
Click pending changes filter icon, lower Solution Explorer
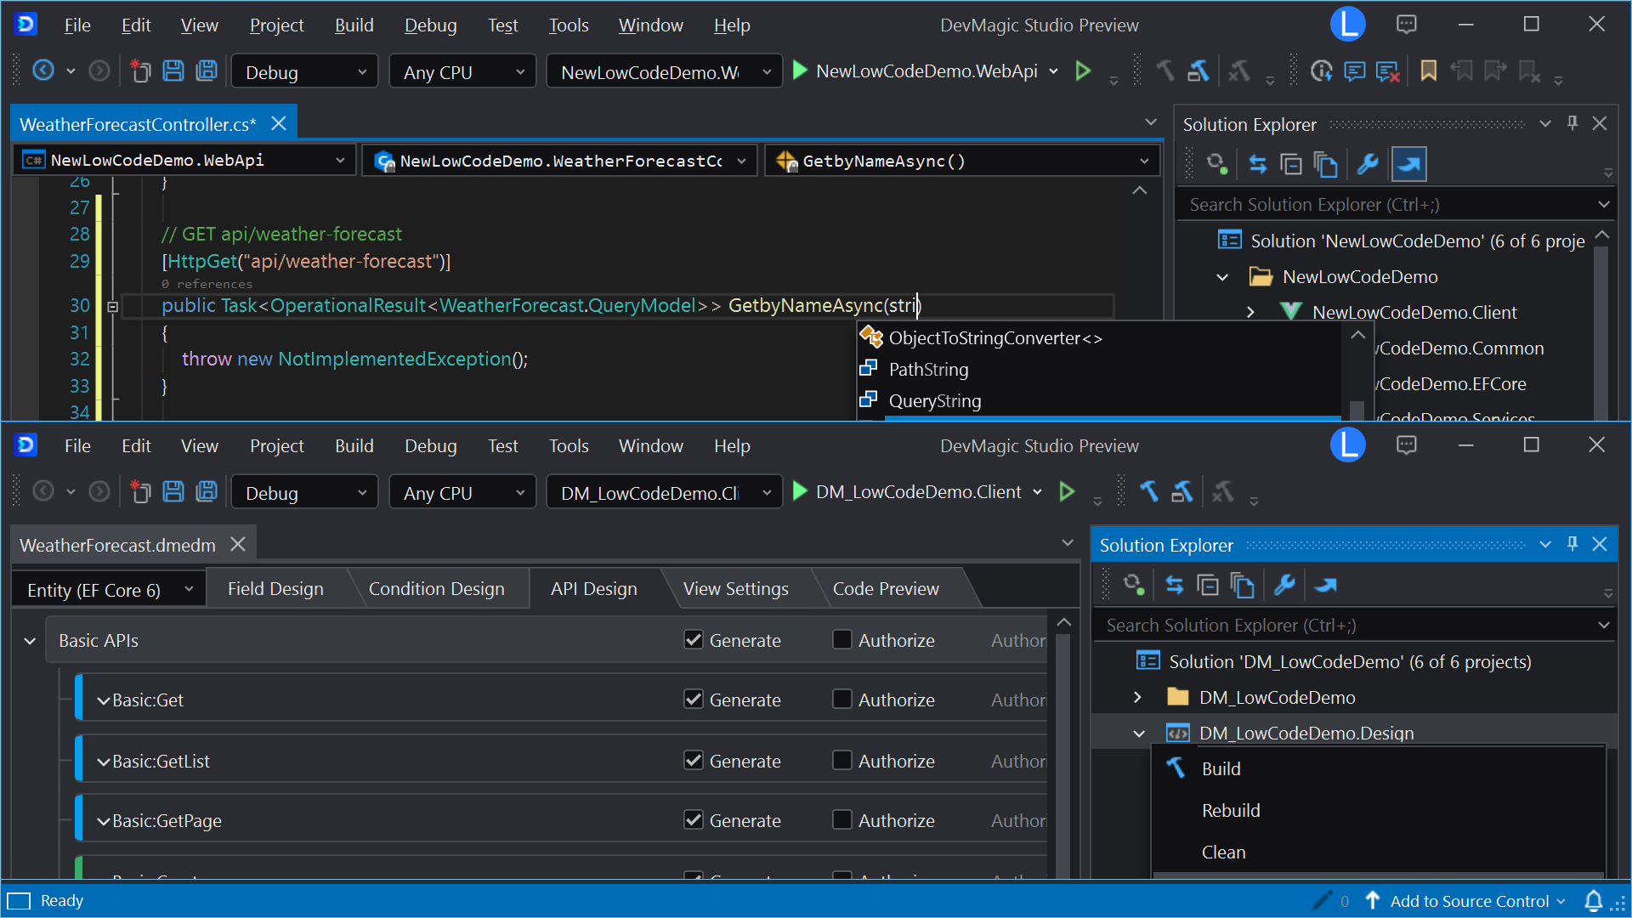1133,585
